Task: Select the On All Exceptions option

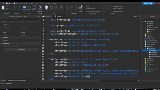Action: (x=91, y=9)
